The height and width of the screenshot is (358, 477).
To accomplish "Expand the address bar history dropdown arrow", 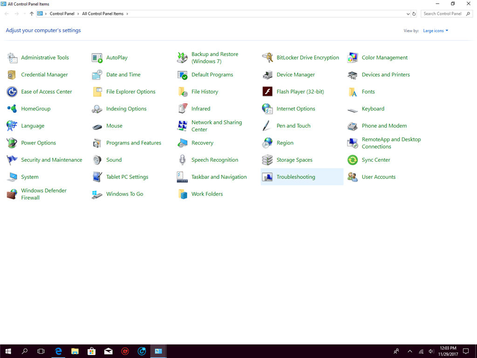I will [408, 14].
